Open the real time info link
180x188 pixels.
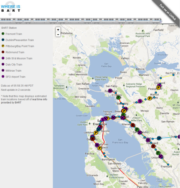click(40, 99)
